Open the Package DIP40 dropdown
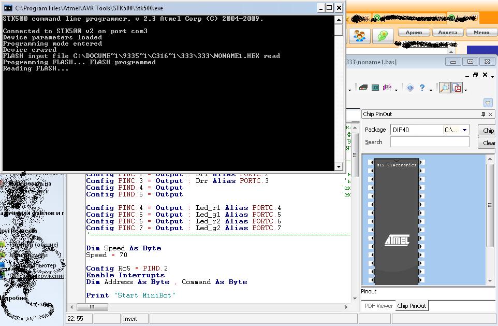 (x=464, y=130)
